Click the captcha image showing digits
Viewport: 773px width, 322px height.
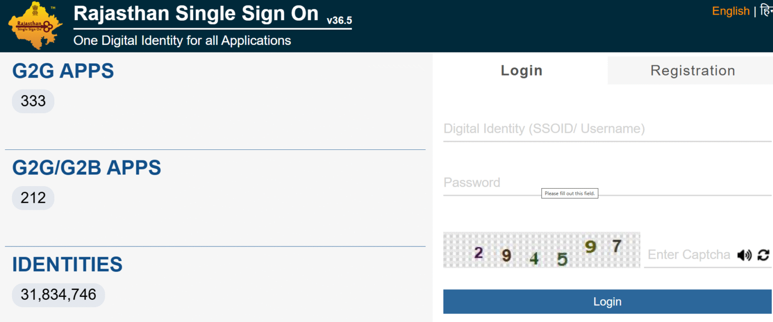542,250
